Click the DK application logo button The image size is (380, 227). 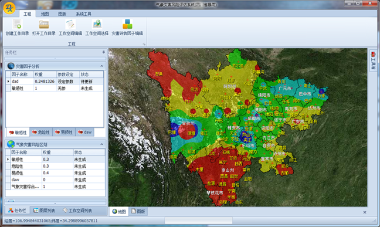pos(9,8)
